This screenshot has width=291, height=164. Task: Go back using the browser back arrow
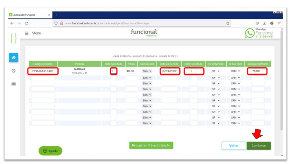coord(12,23)
